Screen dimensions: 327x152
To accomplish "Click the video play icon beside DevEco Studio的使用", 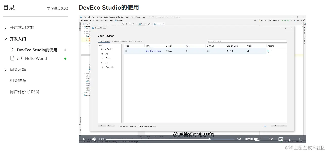I will (x=12, y=50).
